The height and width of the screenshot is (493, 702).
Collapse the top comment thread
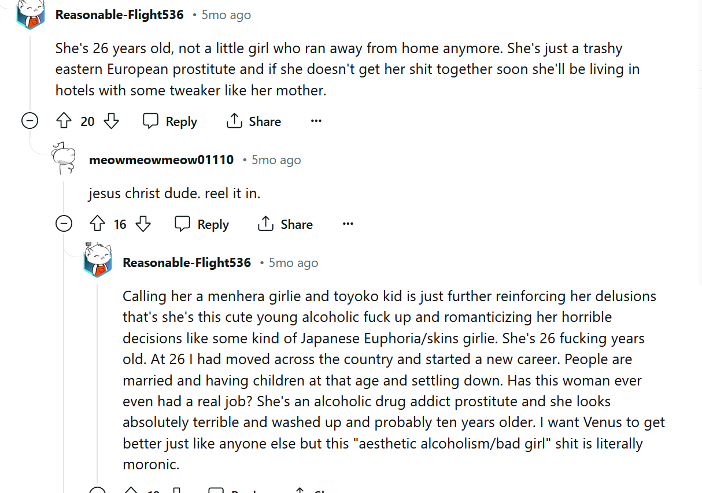click(x=29, y=121)
